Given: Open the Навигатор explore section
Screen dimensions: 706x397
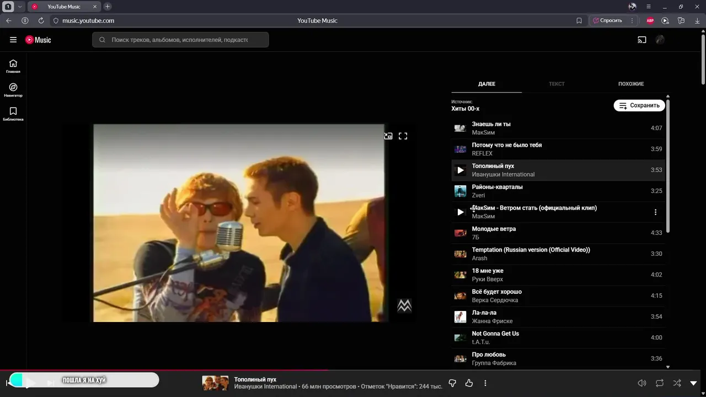Looking at the screenshot, I should 13,90.
